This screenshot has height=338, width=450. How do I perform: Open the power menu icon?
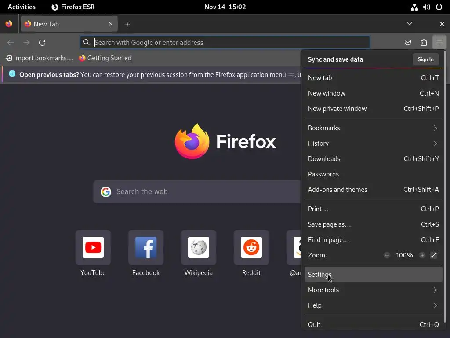pos(439,7)
